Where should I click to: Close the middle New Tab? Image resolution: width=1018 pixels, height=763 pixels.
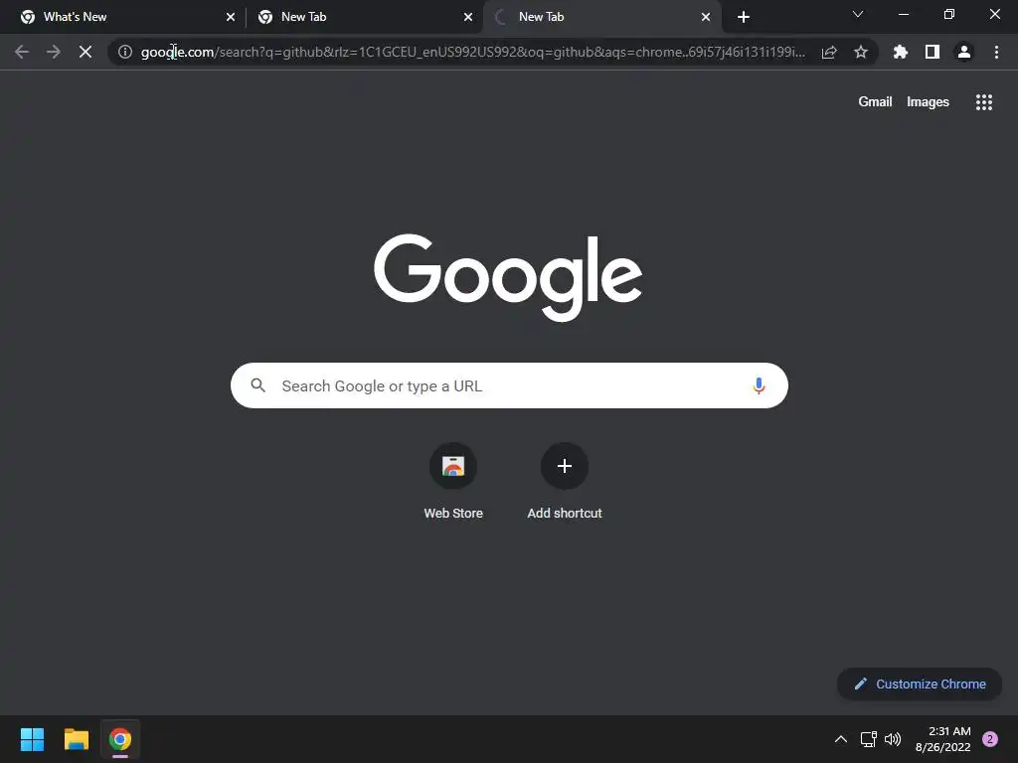coord(468,18)
